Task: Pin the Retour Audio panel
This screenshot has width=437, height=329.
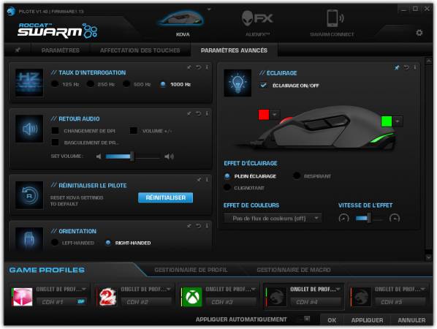Action: (x=189, y=113)
